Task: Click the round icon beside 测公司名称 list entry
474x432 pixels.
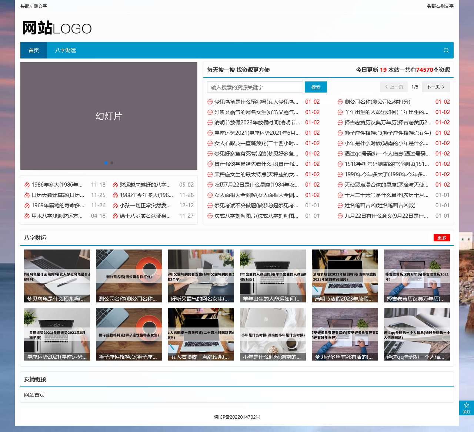Action: [340, 102]
